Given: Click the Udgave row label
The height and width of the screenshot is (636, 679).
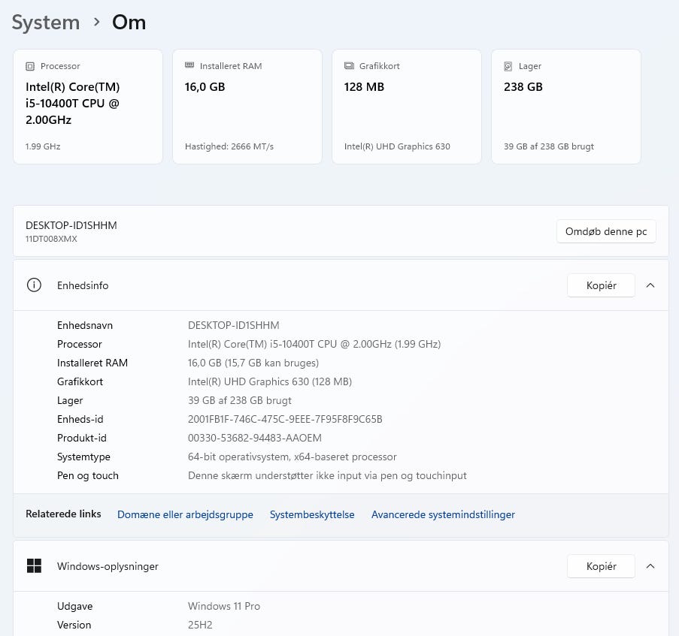Looking at the screenshot, I should point(75,606).
